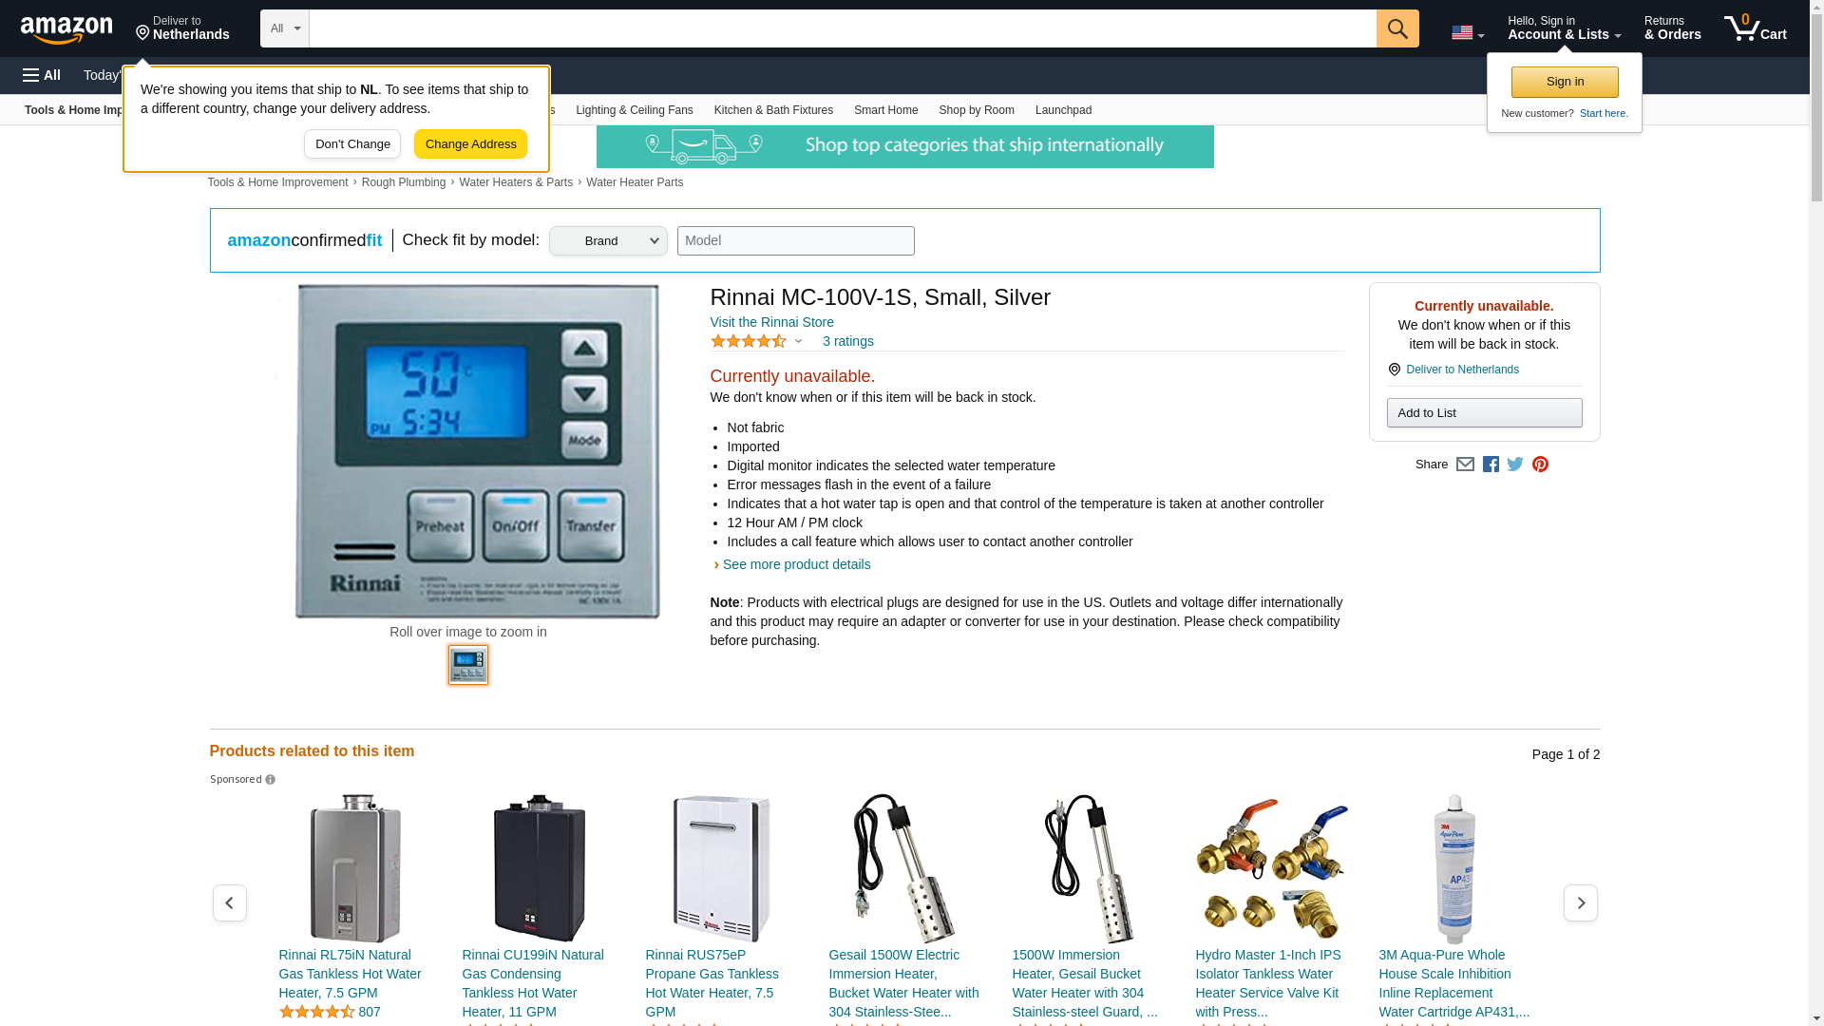Viewport: 1824px width, 1026px height.
Task: Open Smart Home tab
Action: pyautogui.click(x=885, y=110)
